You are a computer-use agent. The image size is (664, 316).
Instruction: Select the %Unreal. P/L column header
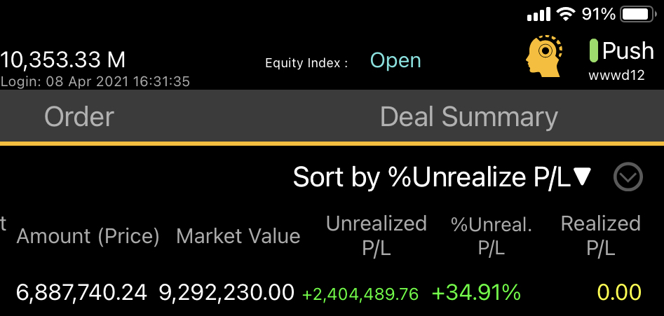point(492,236)
